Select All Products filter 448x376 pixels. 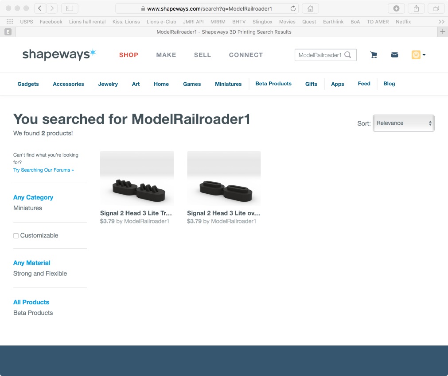pyautogui.click(x=31, y=302)
